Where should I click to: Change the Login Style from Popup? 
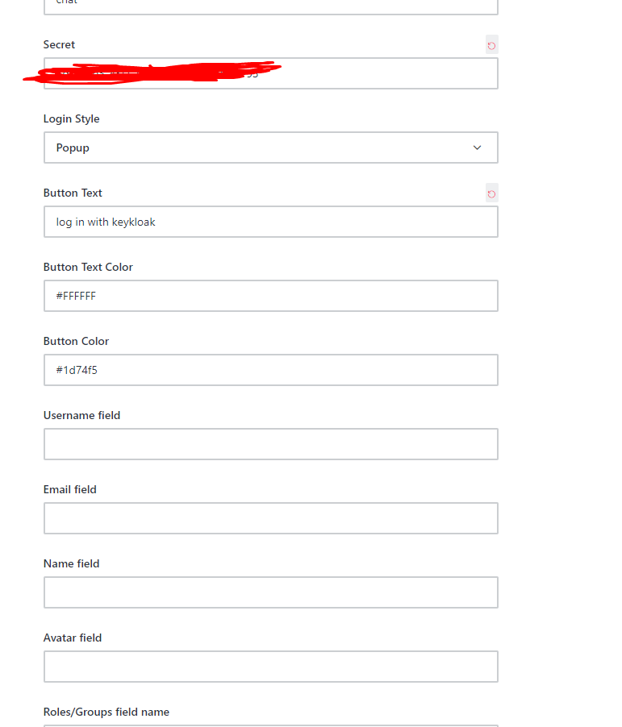click(x=270, y=147)
